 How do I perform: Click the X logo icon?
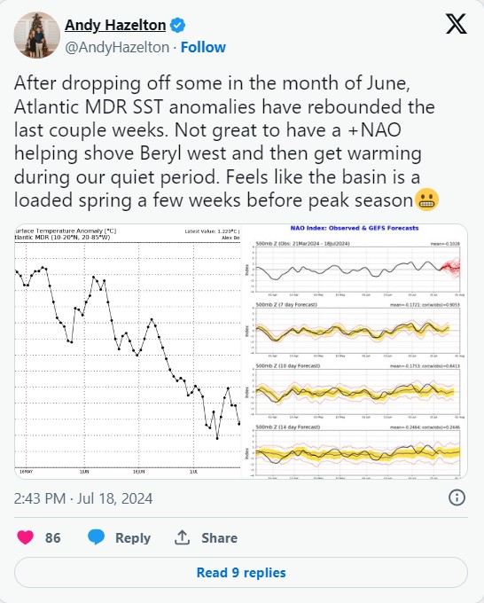457,24
